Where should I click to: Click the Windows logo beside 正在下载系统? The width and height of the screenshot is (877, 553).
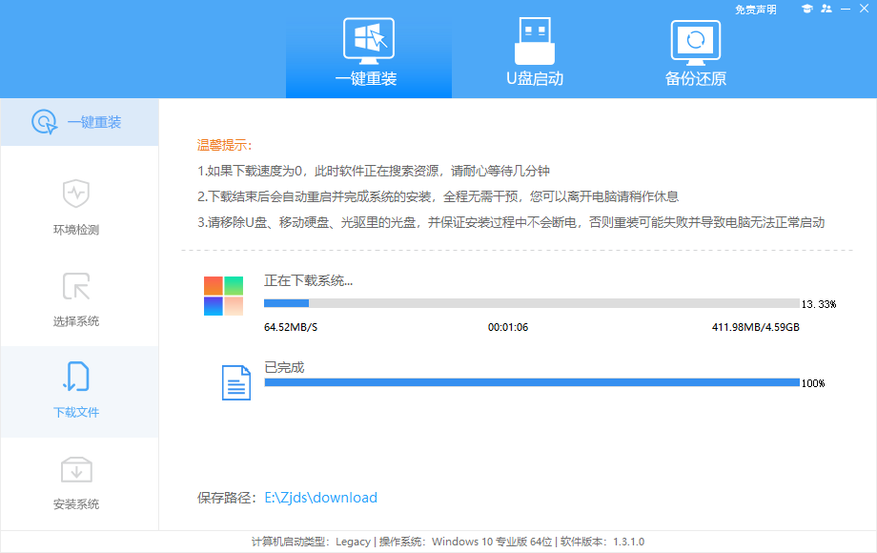coord(223,292)
